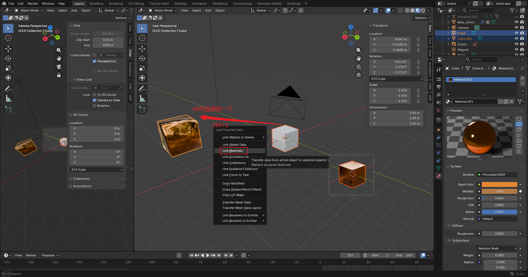Open the Material properties tab icon
The width and height of the screenshot is (528, 277).
click(x=439, y=176)
